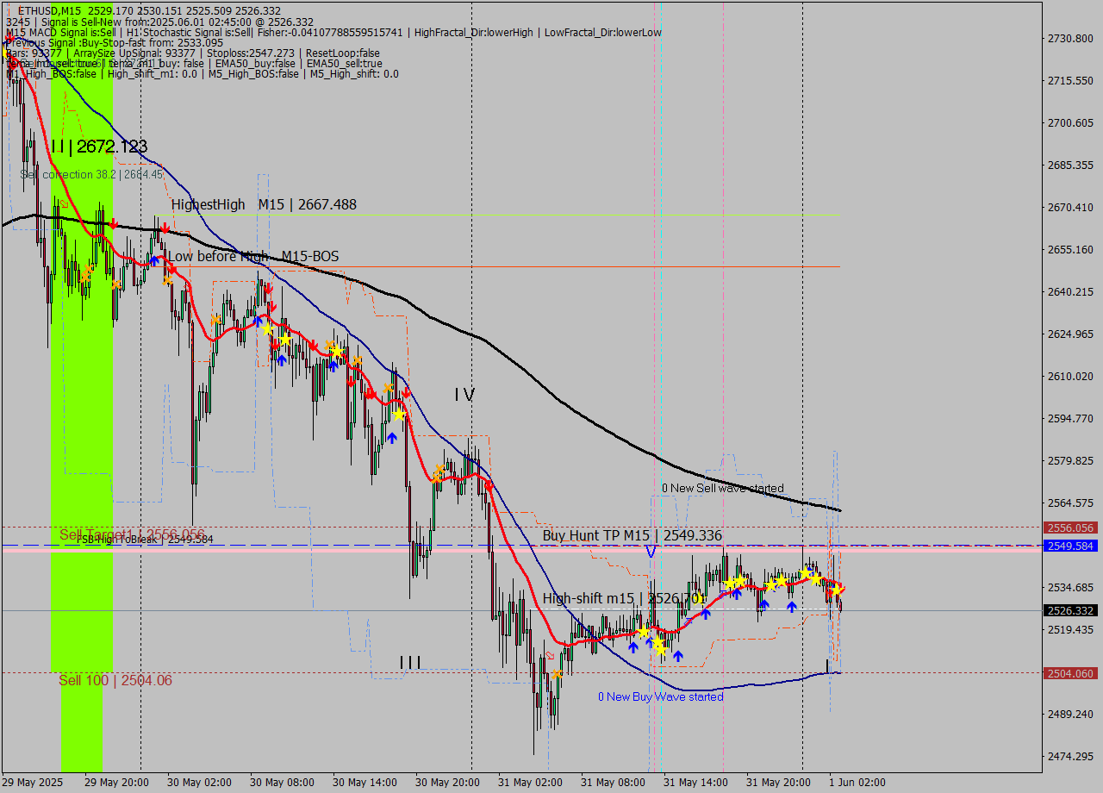Click the Sell 100 | 2504.06 label
Screen dimensions: 1103x793
[115, 681]
